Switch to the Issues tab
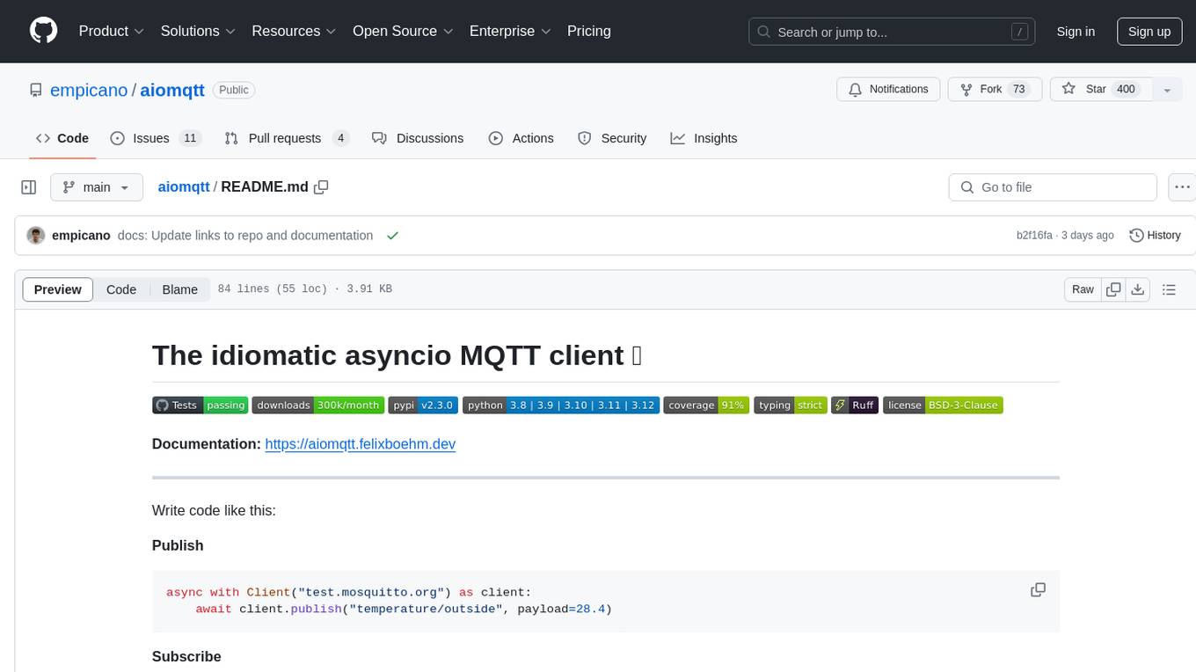1196x672 pixels. [x=156, y=138]
